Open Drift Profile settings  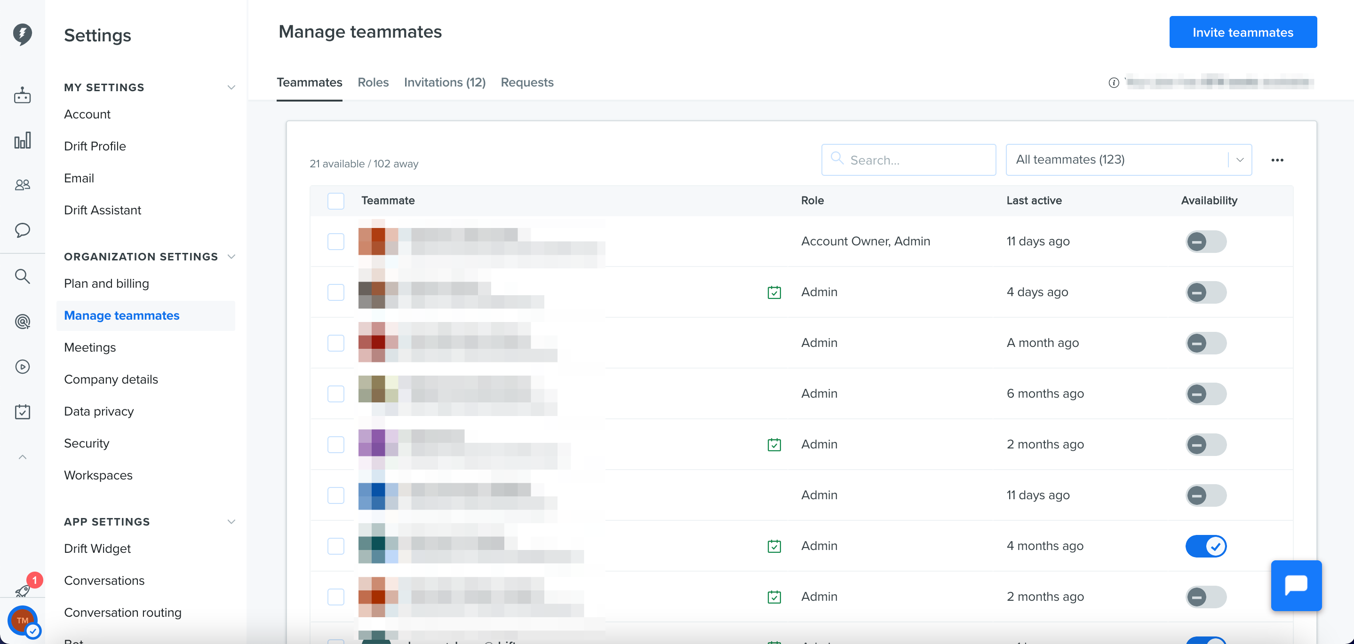click(95, 146)
